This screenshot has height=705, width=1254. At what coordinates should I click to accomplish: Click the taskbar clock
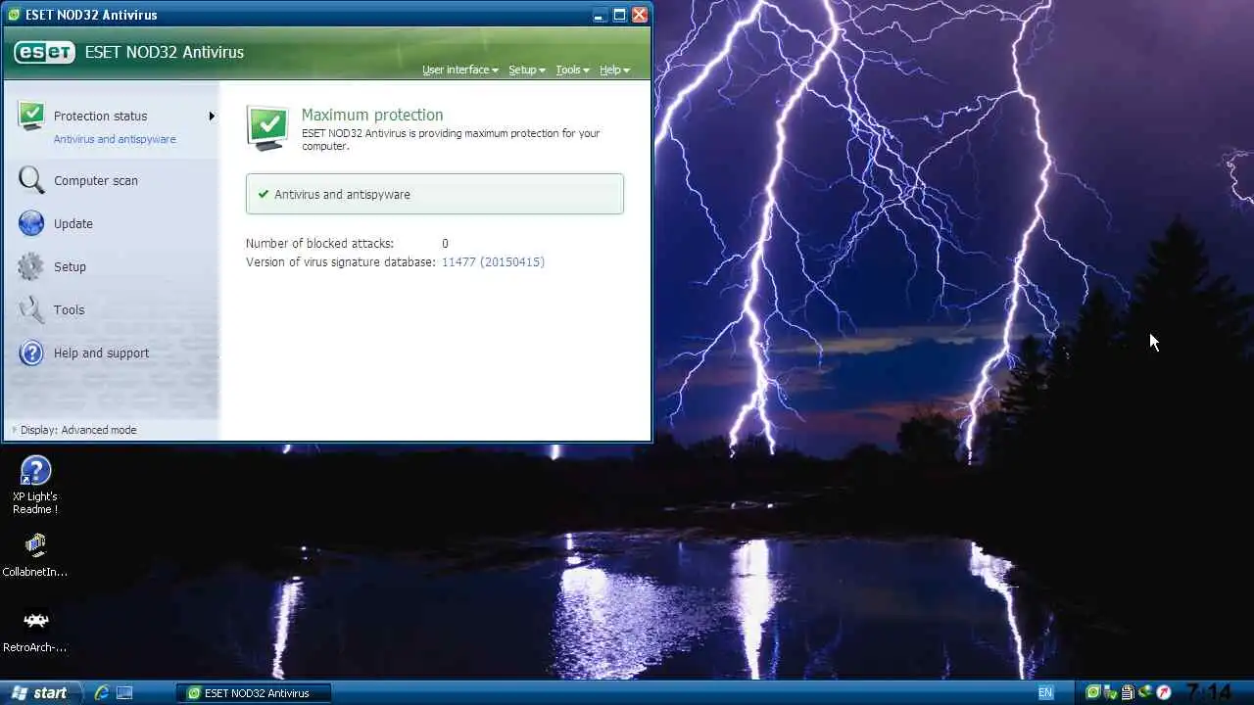(x=1210, y=692)
